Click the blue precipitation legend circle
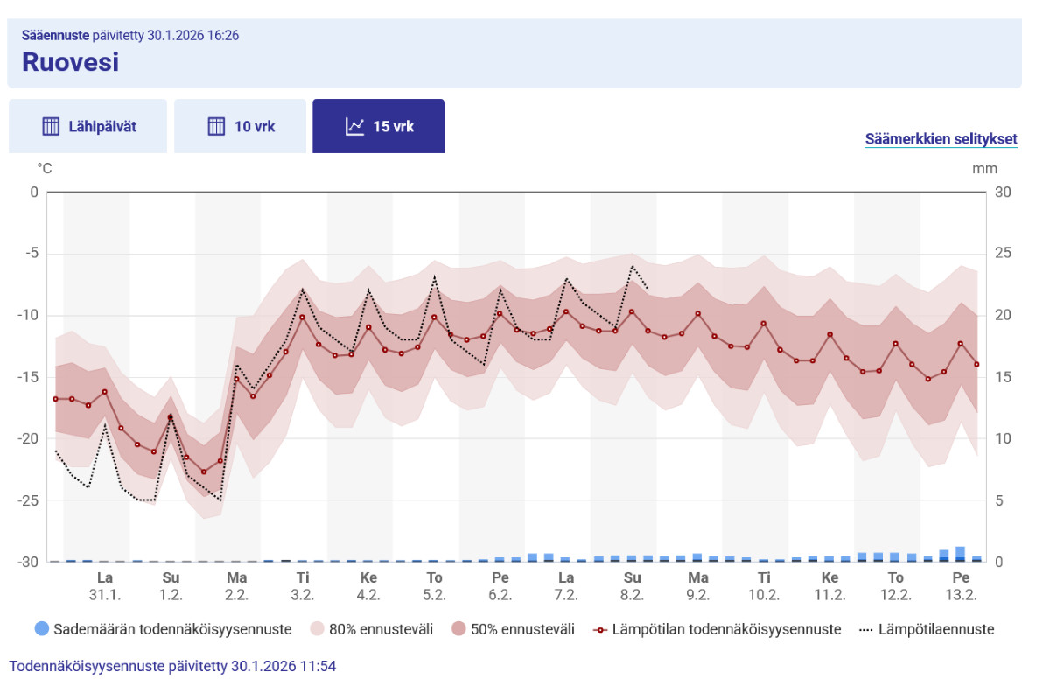1050x686 pixels. coord(41,629)
